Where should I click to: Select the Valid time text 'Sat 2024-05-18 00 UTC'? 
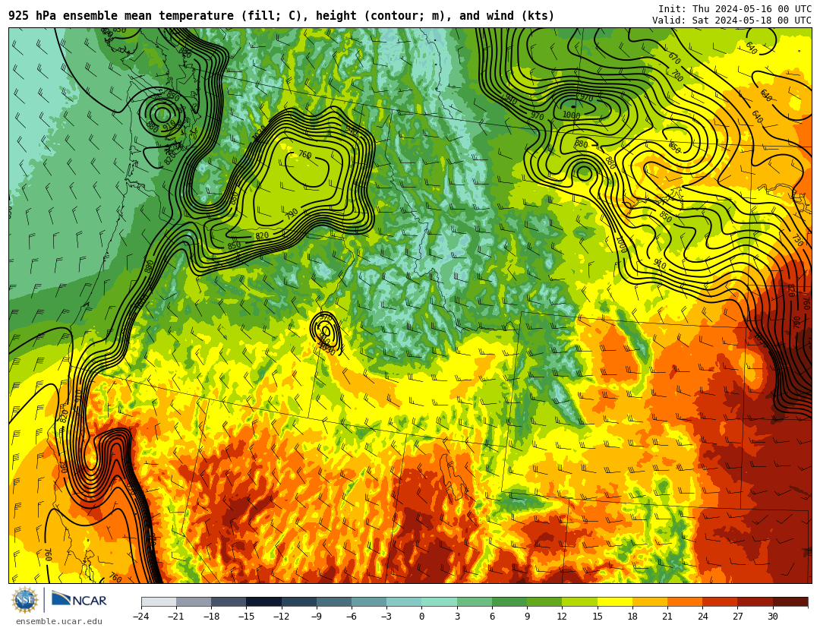pyautogui.click(x=752, y=21)
